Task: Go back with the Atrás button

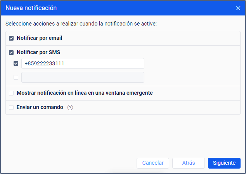Action: click(x=189, y=163)
